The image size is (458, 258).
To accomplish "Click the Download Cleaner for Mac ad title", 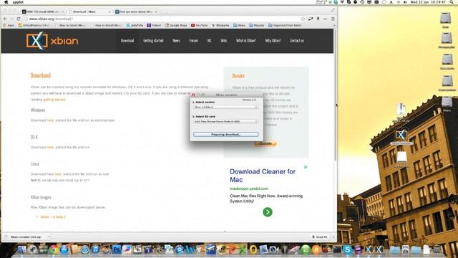I will [x=263, y=176].
